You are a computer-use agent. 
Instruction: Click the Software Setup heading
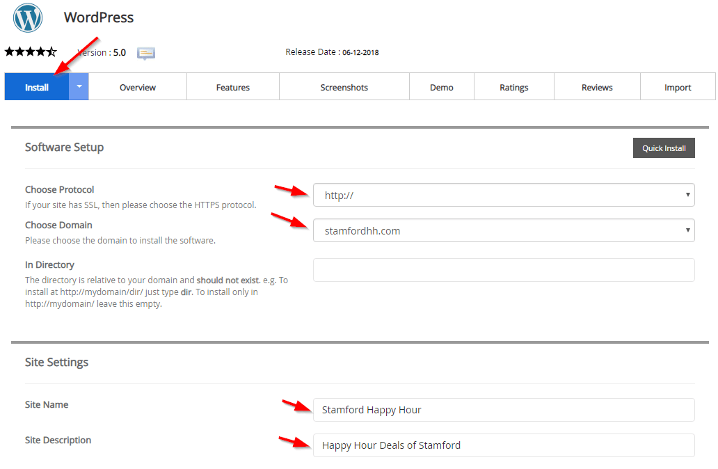pyautogui.click(x=64, y=147)
